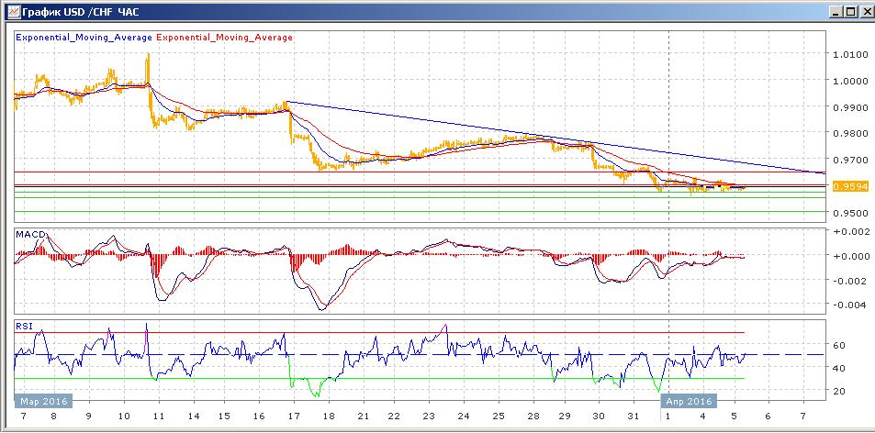Select the MACD indicator panel label
Viewport: 875px width, 433px height.
click(x=29, y=236)
